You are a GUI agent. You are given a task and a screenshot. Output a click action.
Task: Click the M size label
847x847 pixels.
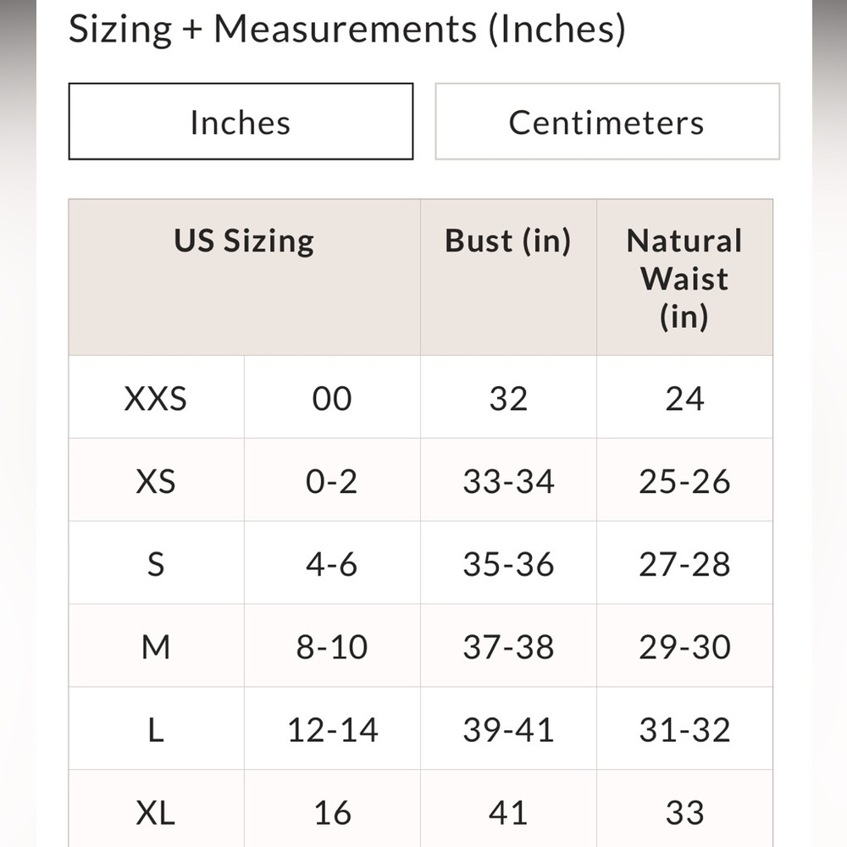tap(156, 647)
